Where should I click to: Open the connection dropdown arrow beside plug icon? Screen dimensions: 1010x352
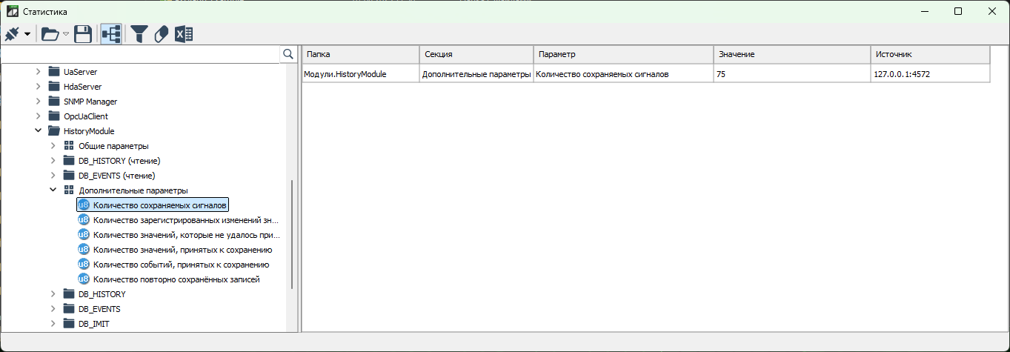point(27,34)
